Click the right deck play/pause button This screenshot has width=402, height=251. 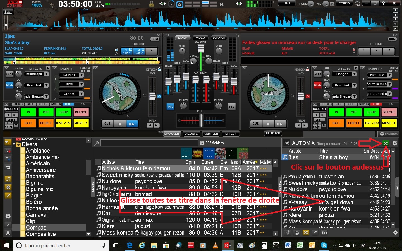click(280, 124)
